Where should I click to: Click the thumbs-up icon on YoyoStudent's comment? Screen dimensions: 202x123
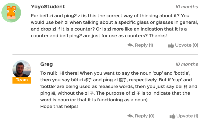pyautogui.click(x=171, y=45)
